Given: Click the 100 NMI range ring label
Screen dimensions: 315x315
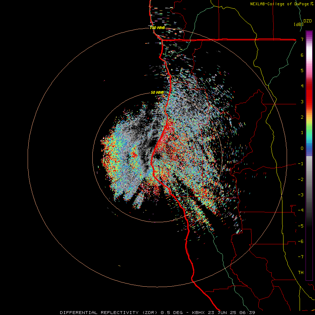Looking at the screenshot, I should pos(157,28).
